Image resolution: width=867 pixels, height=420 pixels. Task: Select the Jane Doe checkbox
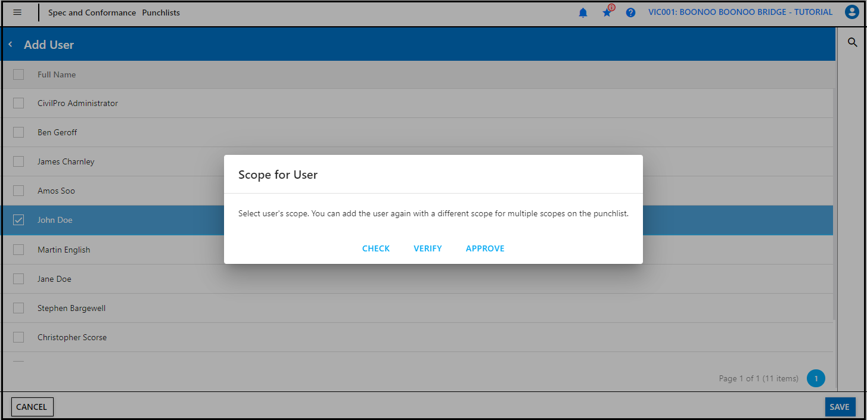(x=18, y=279)
